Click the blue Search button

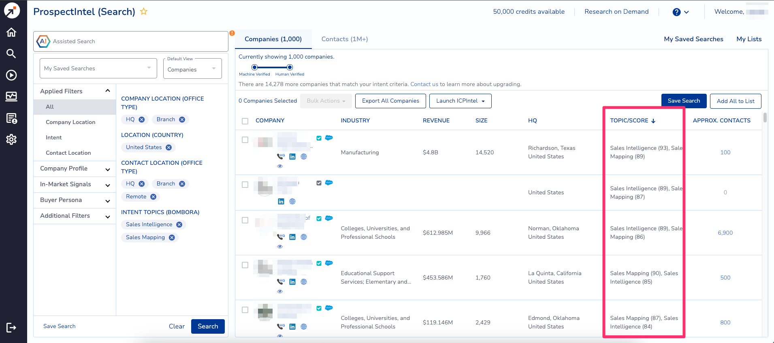click(x=208, y=326)
